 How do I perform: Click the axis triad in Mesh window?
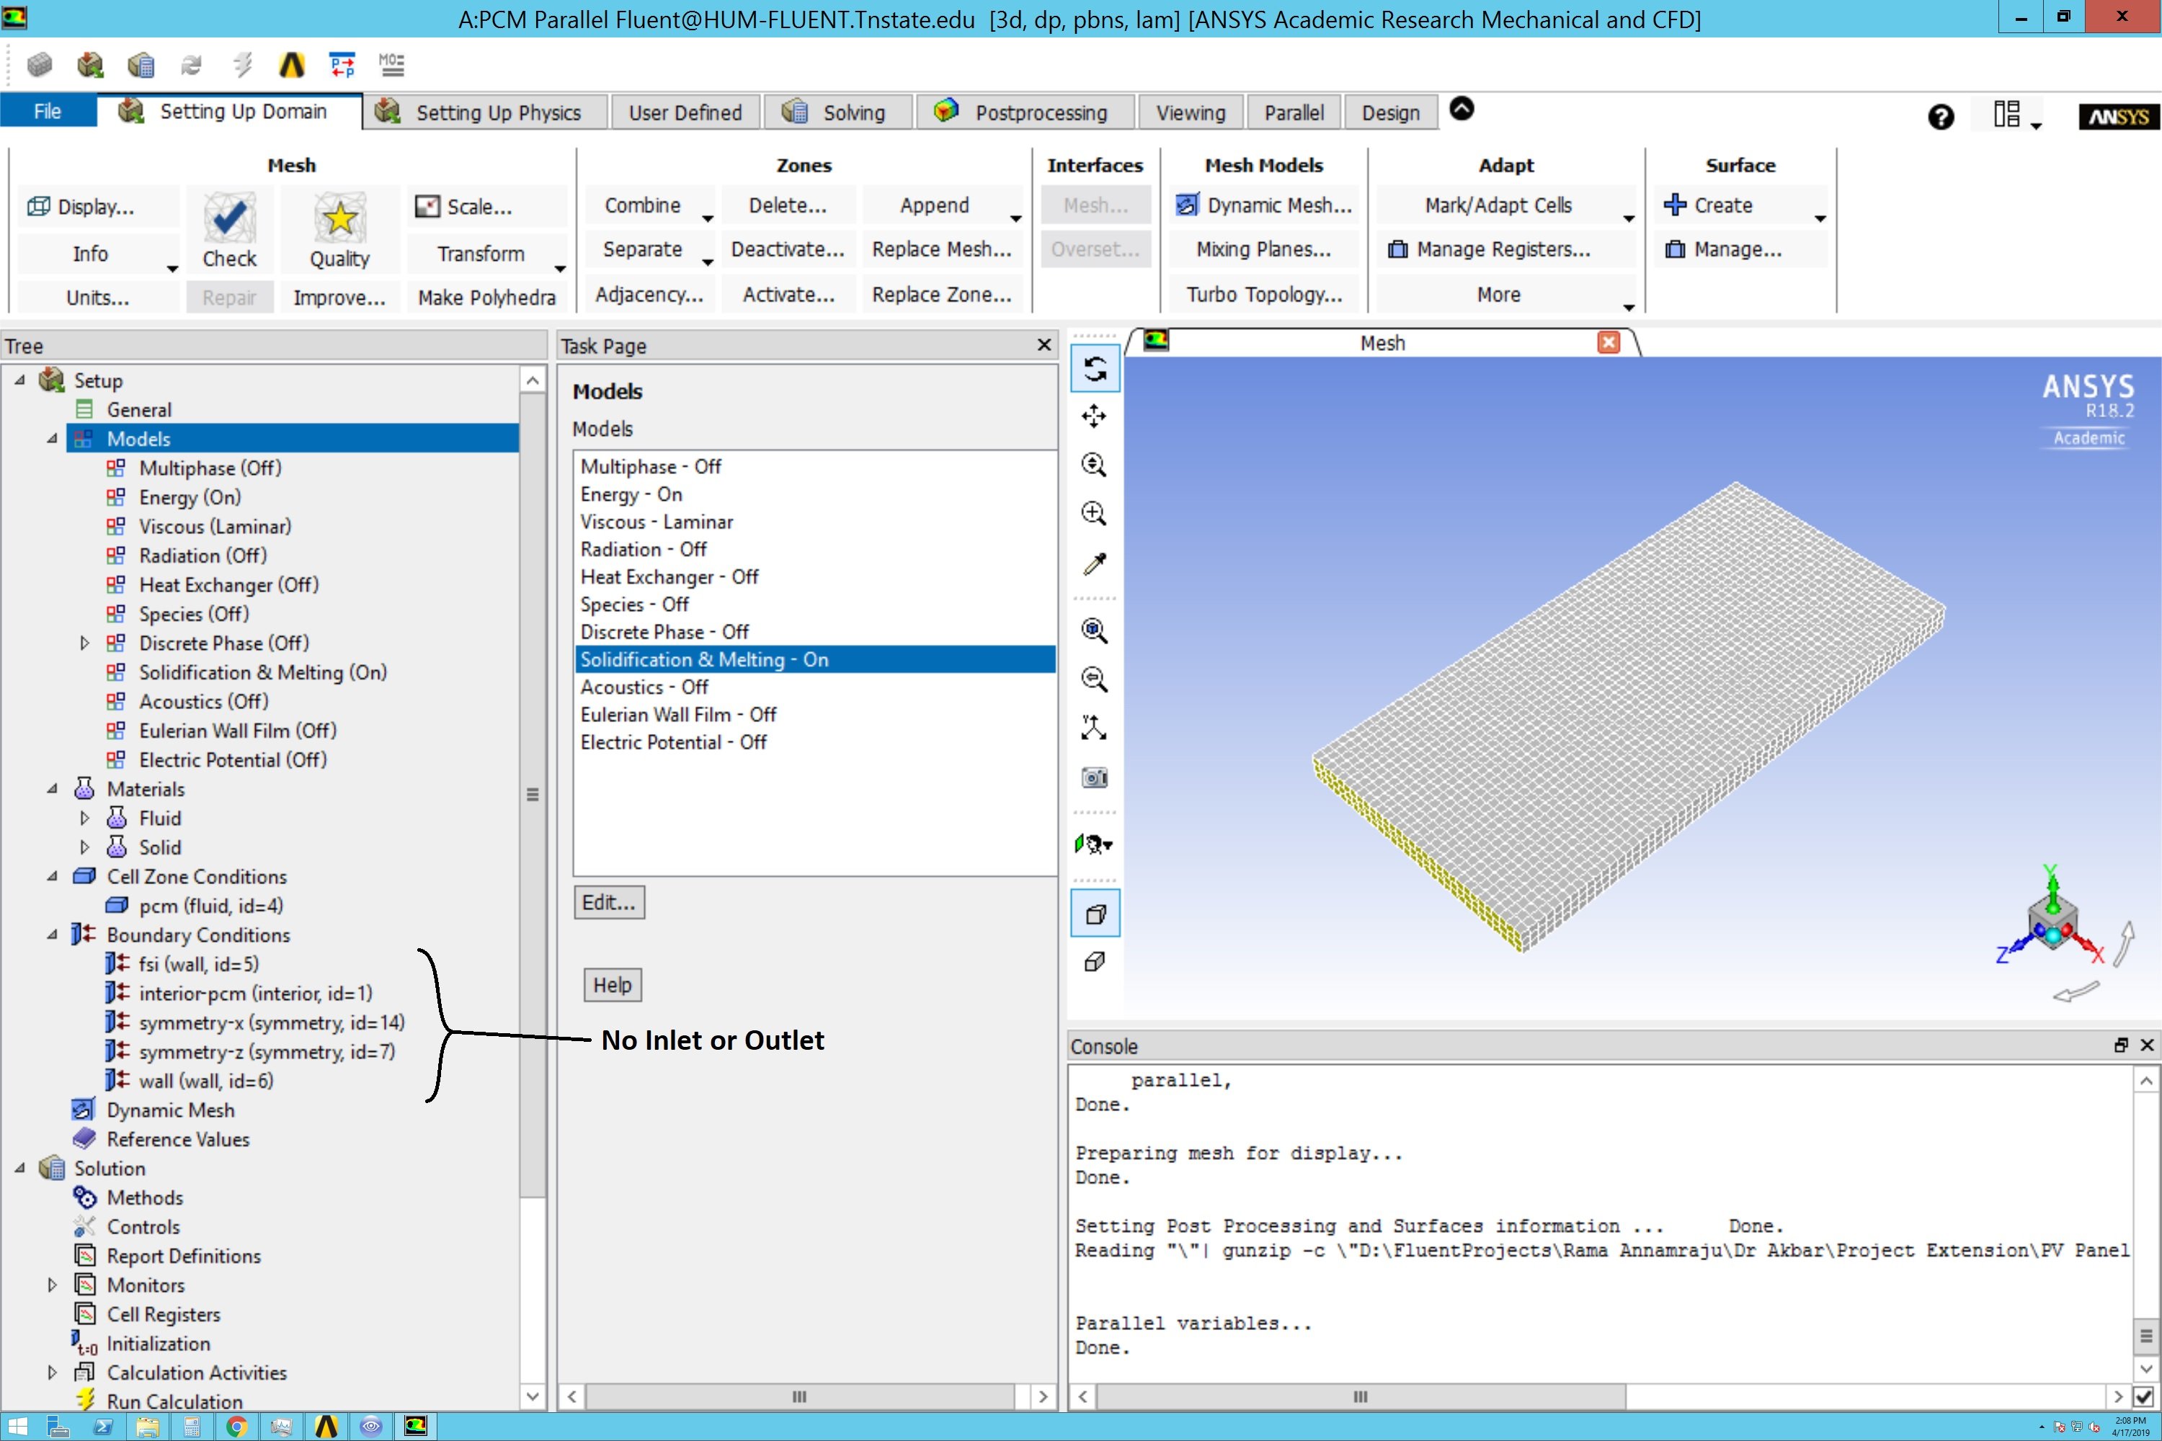pos(2052,925)
